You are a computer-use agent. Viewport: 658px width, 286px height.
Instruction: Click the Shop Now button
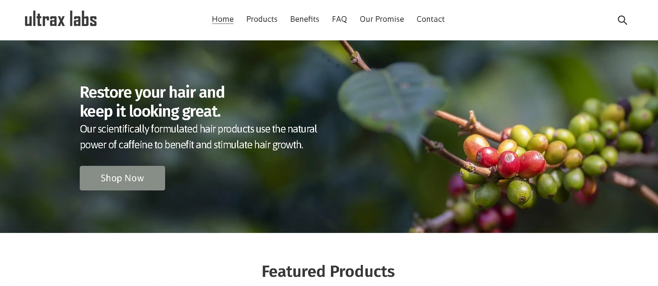point(122,178)
